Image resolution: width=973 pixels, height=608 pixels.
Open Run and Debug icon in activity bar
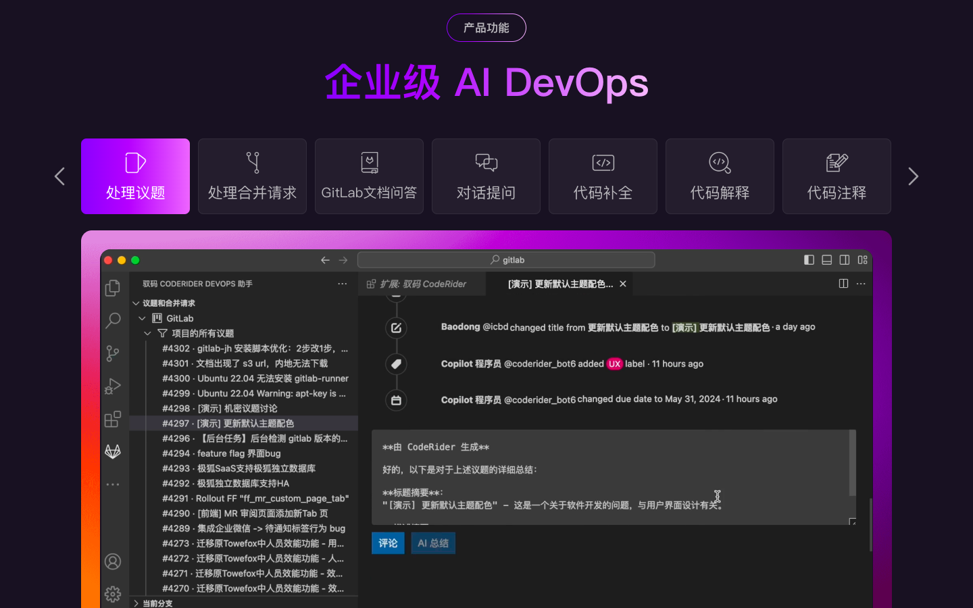(113, 386)
